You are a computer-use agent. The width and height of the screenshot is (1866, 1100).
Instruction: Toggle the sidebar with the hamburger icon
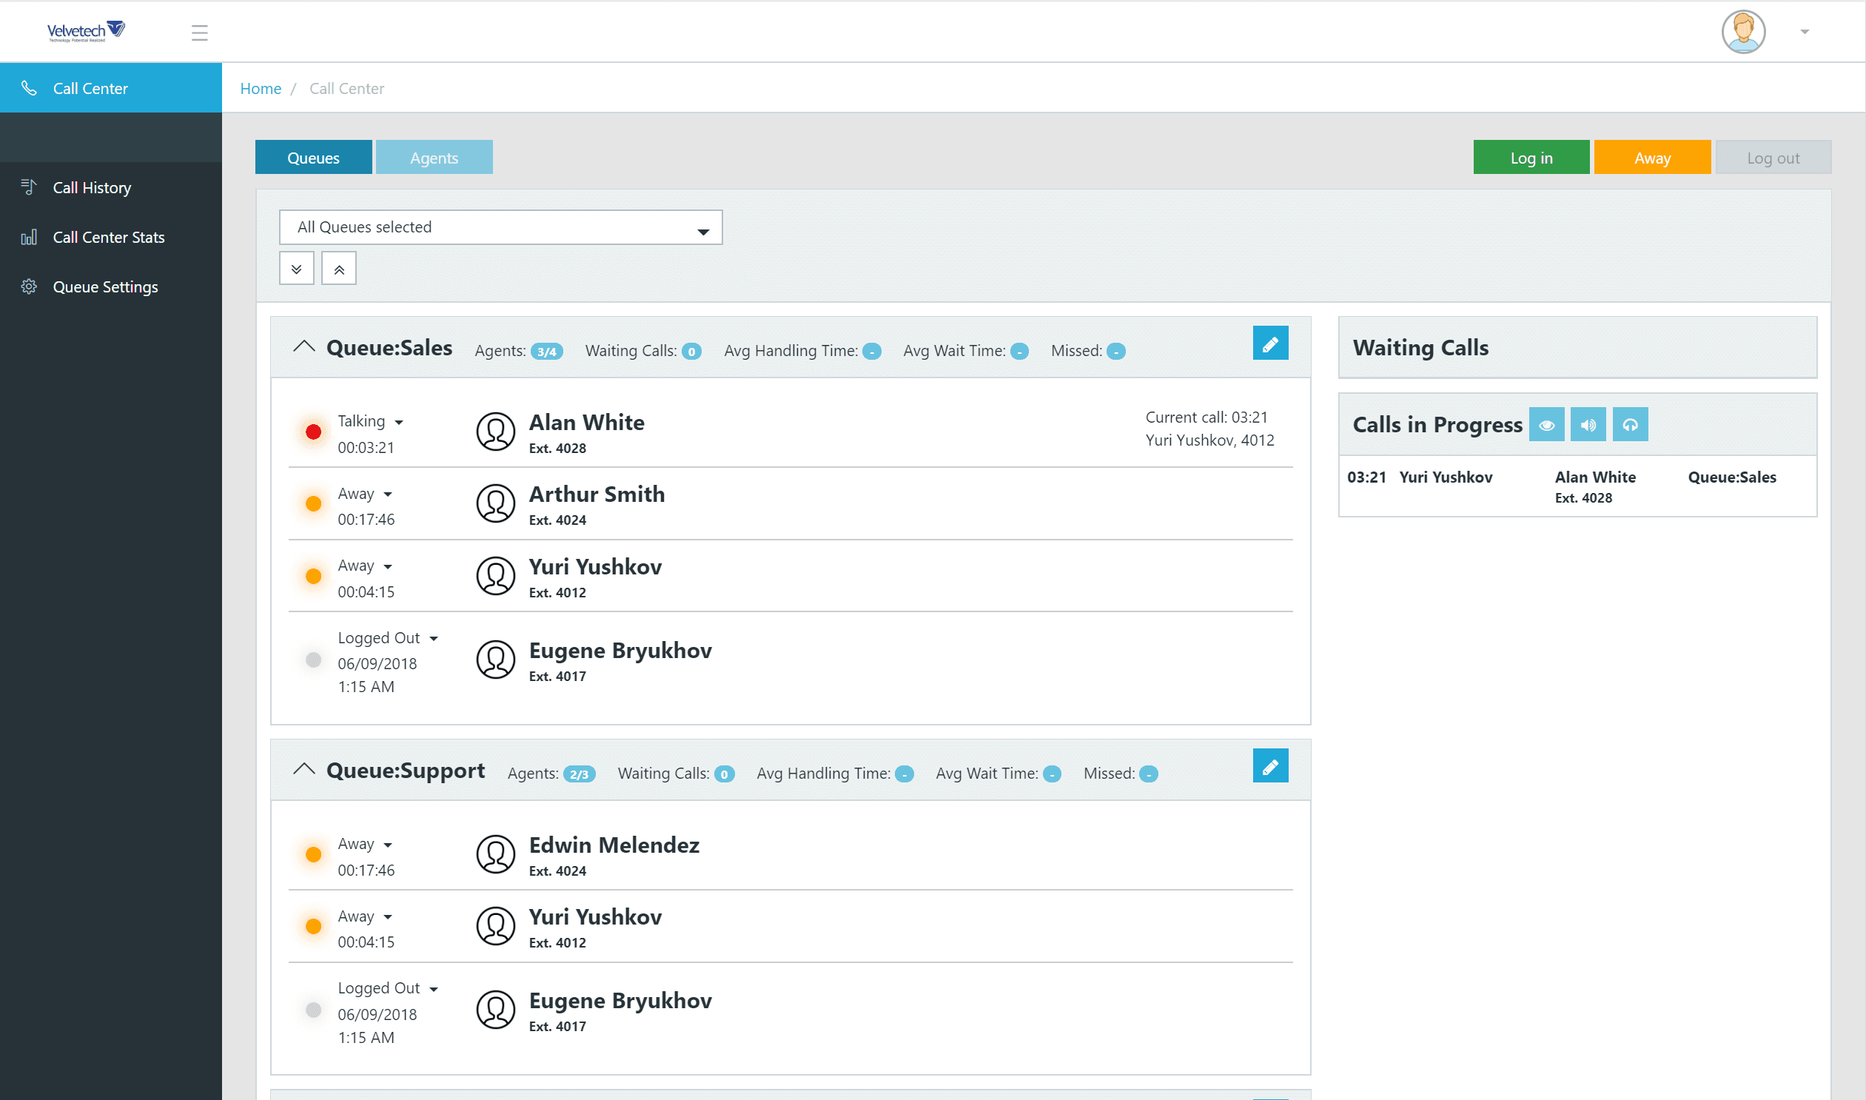[x=199, y=32]
